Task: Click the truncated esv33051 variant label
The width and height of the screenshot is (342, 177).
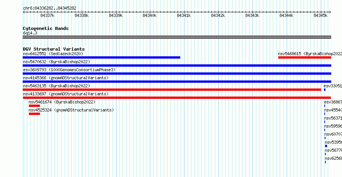Action: tap(333, 86)
